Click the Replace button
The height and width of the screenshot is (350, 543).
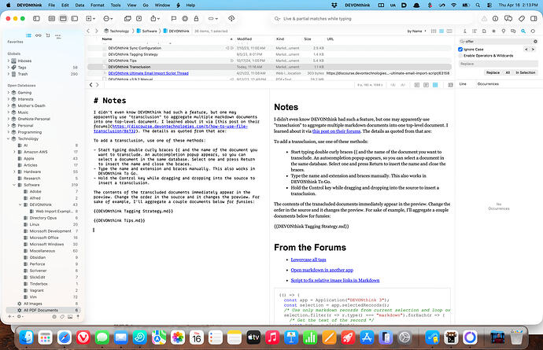[x=493, y=72]
